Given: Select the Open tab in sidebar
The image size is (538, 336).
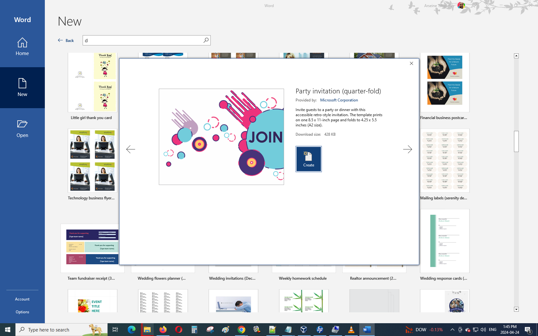Looking at the screenshot, I should click(x=22, y=129).
